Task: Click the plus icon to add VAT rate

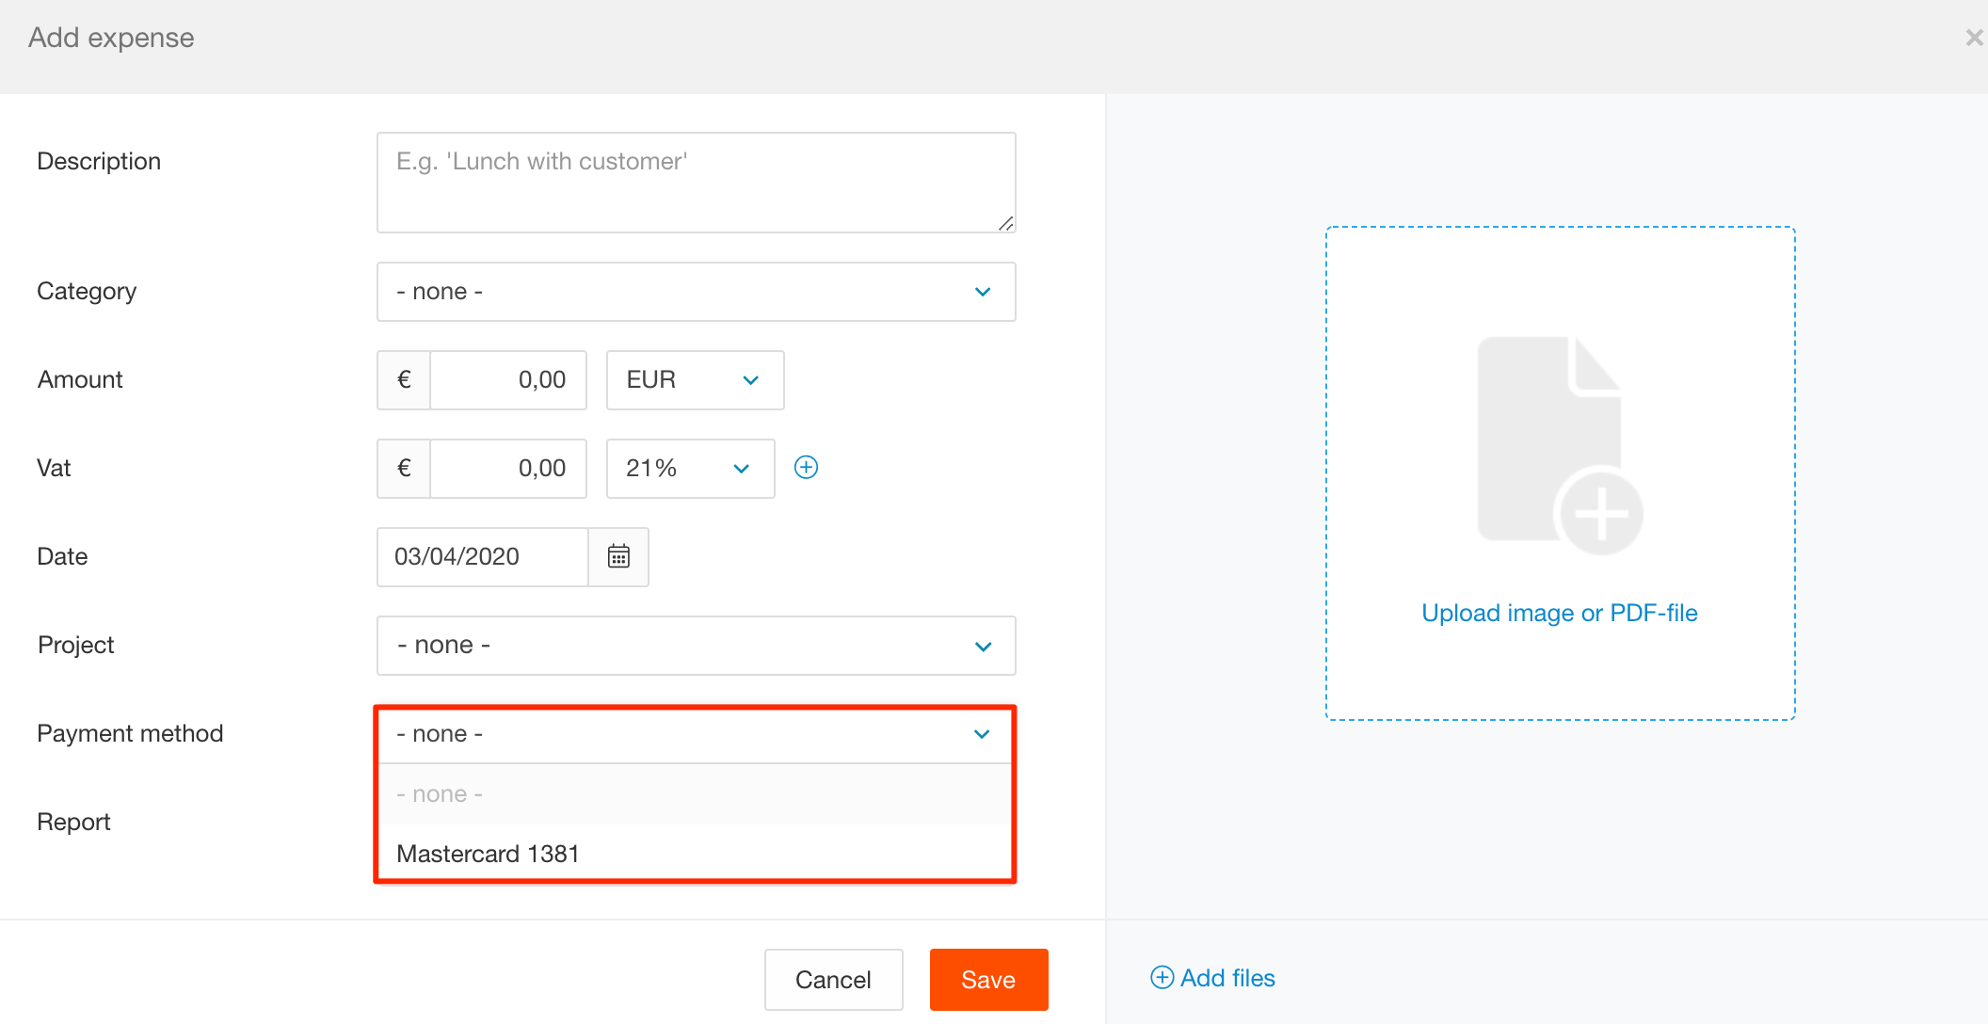Action: (x=806, y=468)
